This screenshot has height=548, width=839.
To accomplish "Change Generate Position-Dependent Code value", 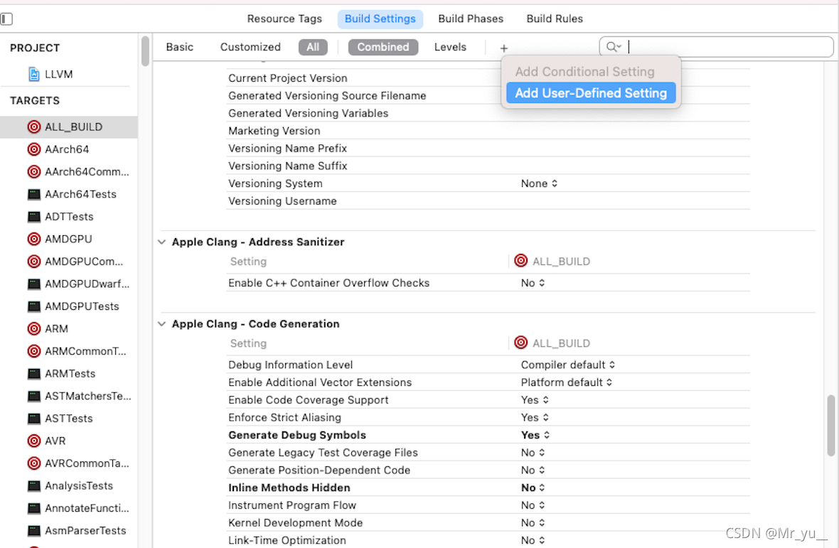I will coord(533,471).
